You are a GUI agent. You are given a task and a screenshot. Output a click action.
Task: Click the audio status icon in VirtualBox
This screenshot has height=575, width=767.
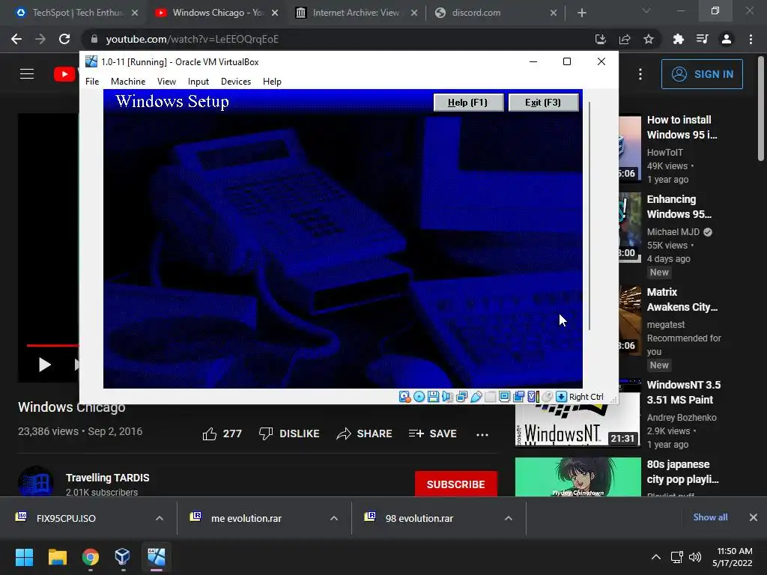click(x=448, y=397)
